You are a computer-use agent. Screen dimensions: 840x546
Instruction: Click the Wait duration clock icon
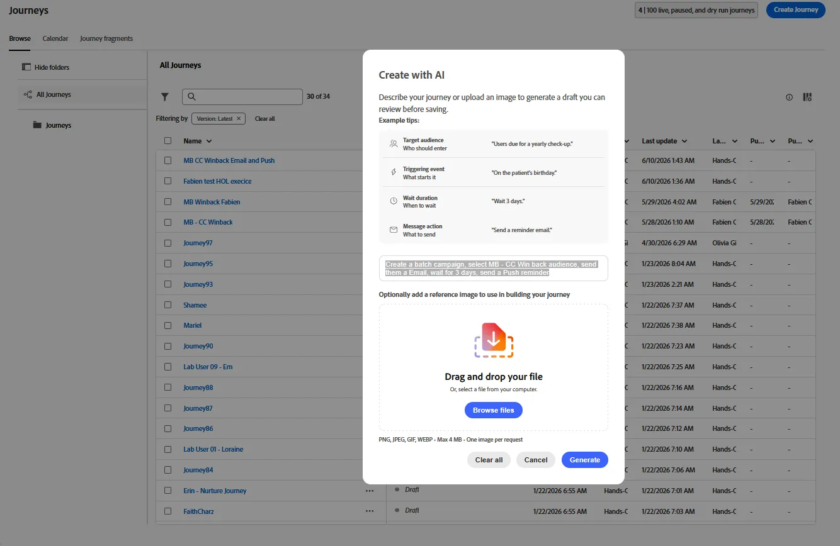point(394,201)
